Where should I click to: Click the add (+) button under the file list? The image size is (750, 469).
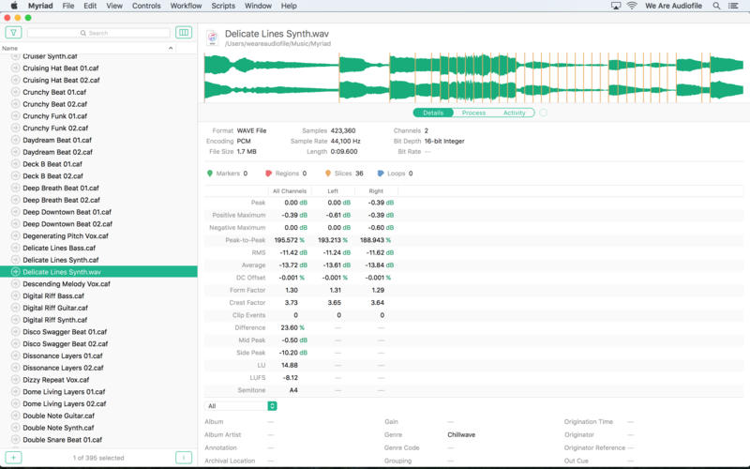[x=13, y=458]
